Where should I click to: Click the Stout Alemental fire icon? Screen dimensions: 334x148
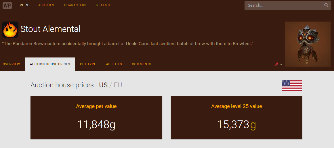coord(10,30)
